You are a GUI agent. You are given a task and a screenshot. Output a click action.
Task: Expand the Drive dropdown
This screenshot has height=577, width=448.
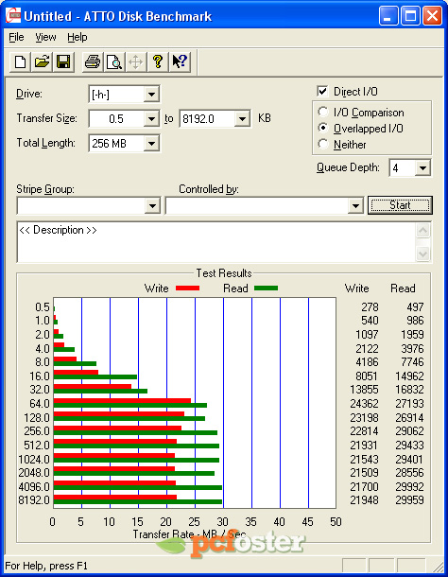151,95
